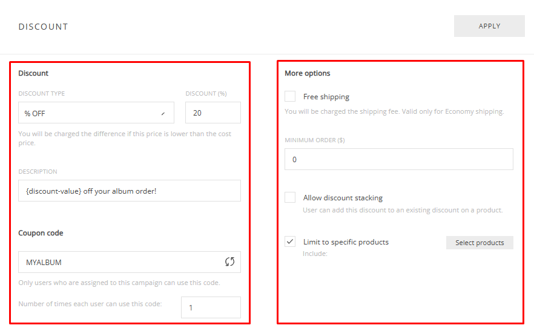Click the uses-per-user number field

[211, 307]
